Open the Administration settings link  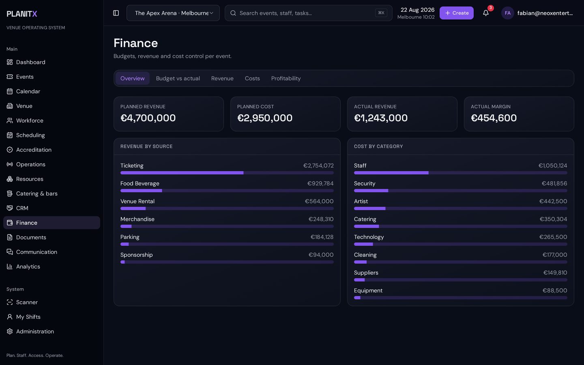(52, 331)
